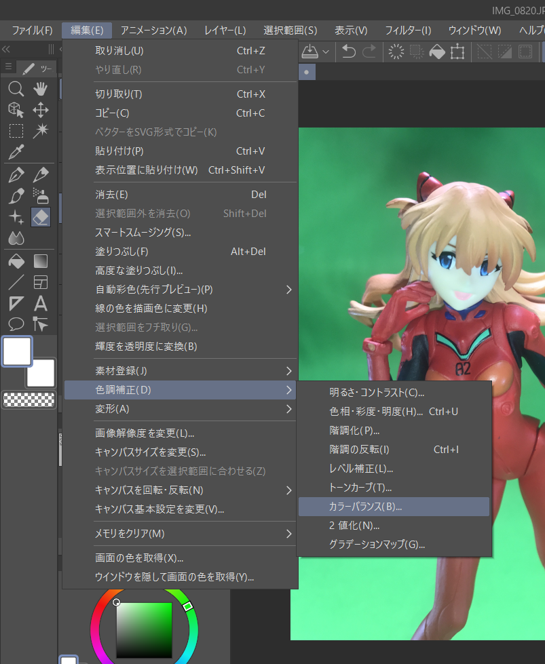
Task: Select the Figure line tool
Action: 16,282
